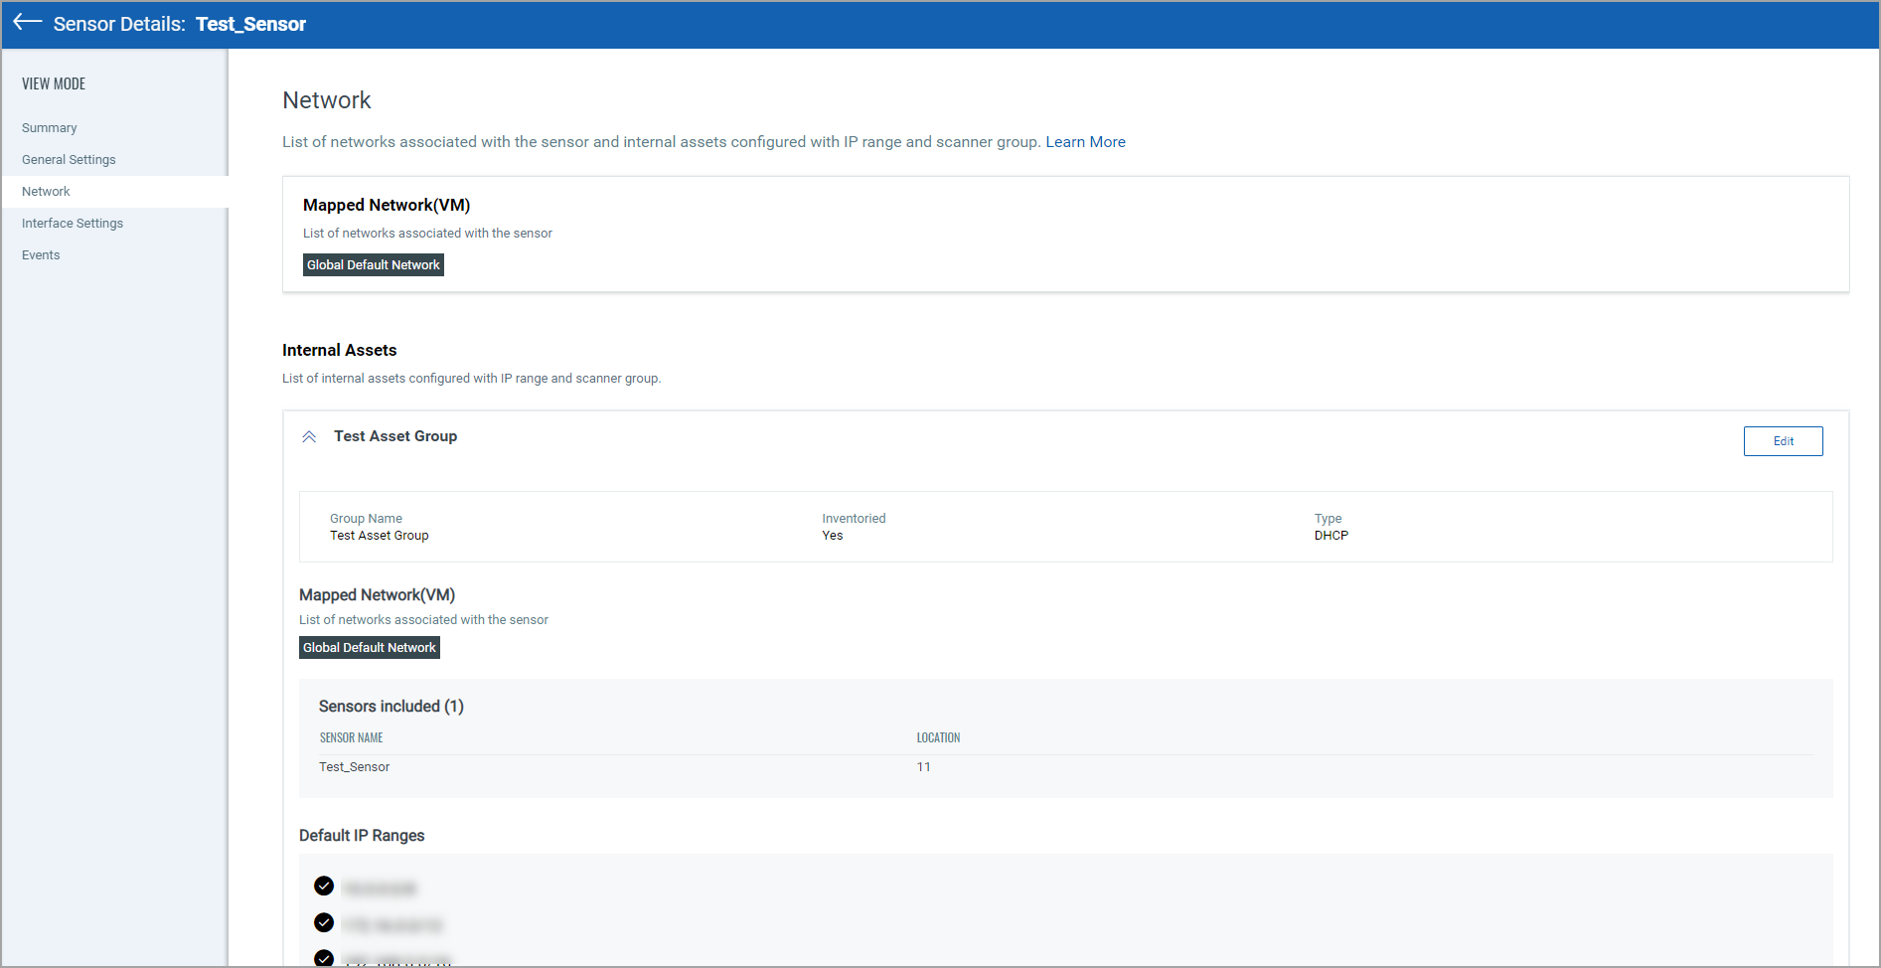Open the Learn More link

pos(1085,142)
